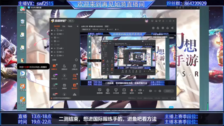The height and width of the screenshot is (126, 224).
Task: Open the 主播任务 streamer tasks tool
Action: pos(74,67)
